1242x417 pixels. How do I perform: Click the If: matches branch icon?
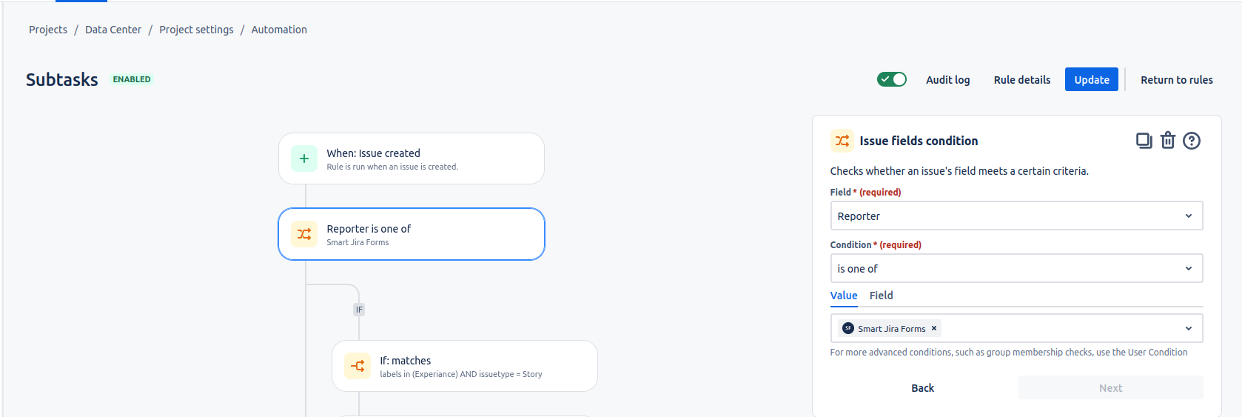(358, 366)
